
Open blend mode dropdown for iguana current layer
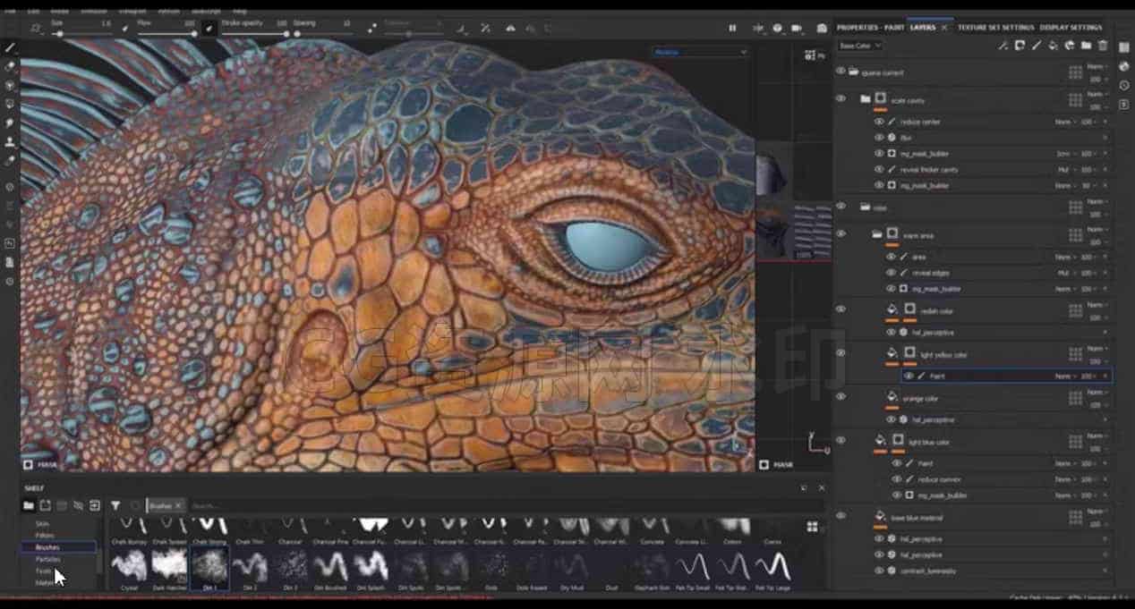tap(1097, 66)
